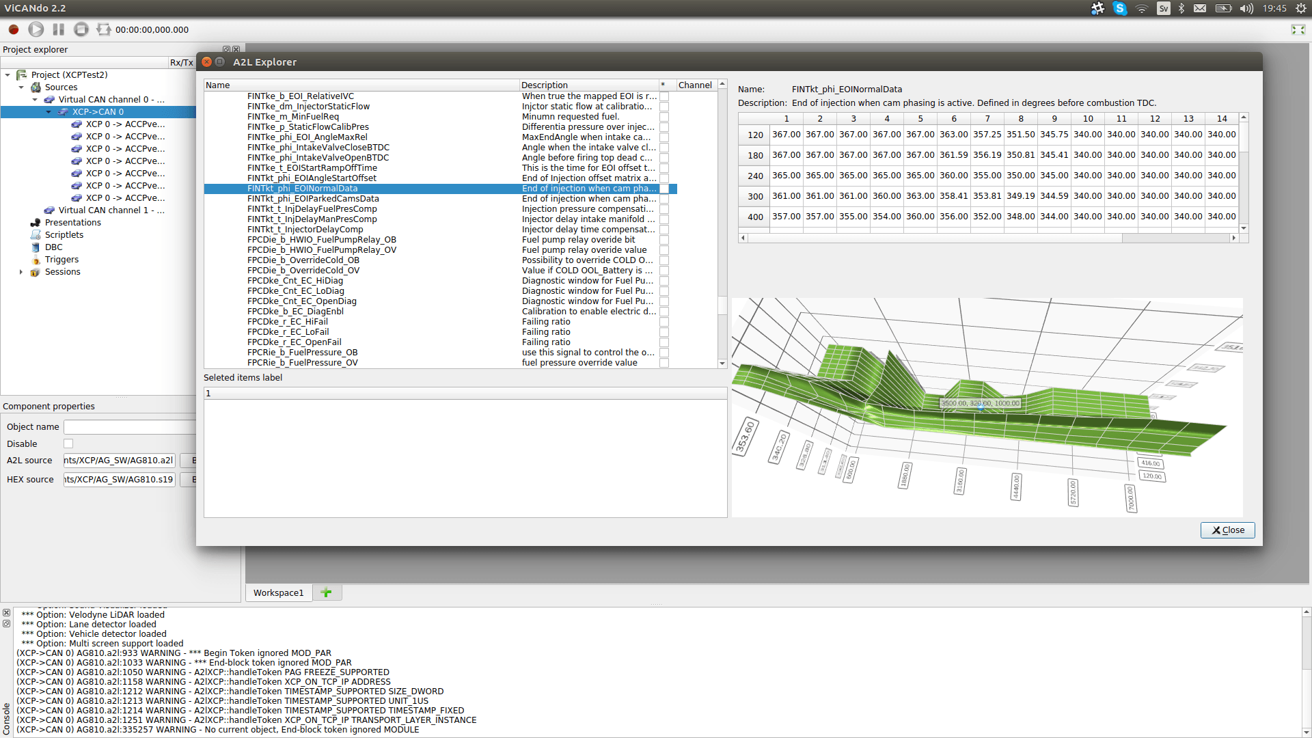Collapse the Sources tree node

[21, 87]
